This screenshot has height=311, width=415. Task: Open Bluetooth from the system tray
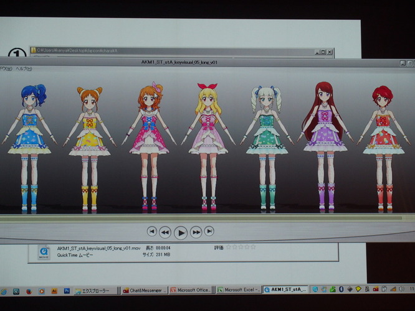(341, 289)
